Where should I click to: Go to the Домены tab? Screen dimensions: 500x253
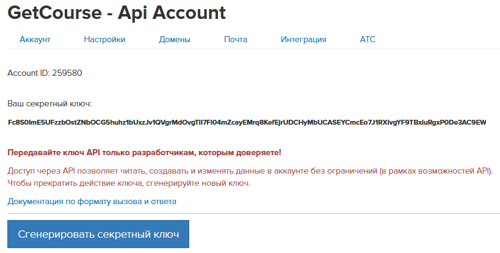(175, 40)
